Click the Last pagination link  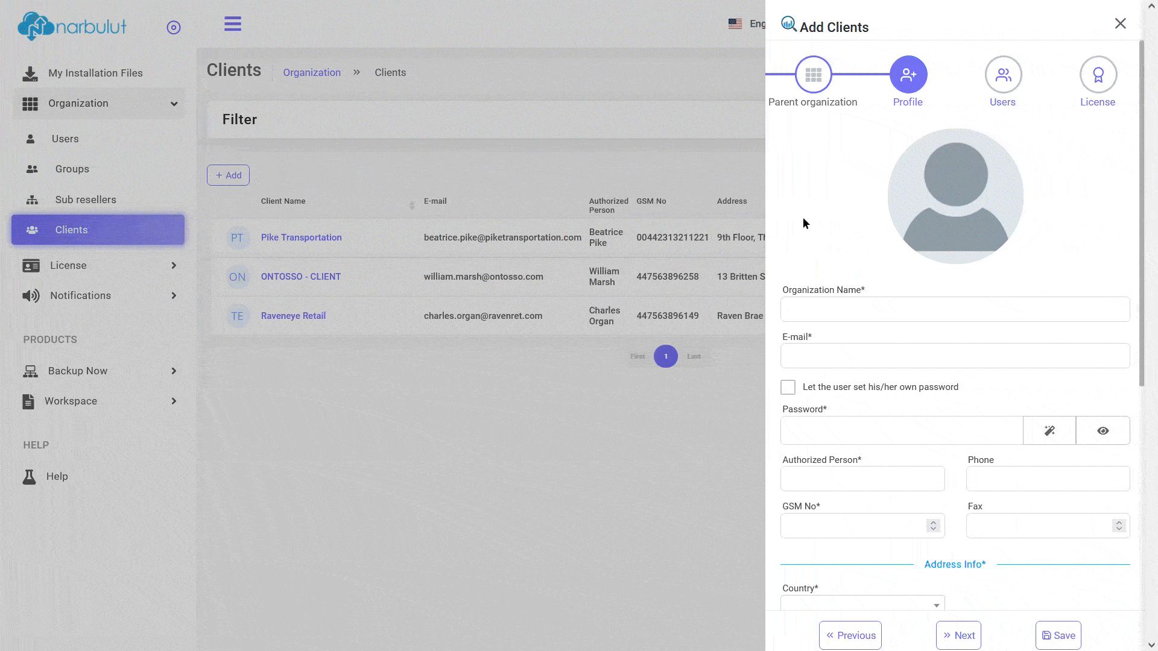(694, 357)
